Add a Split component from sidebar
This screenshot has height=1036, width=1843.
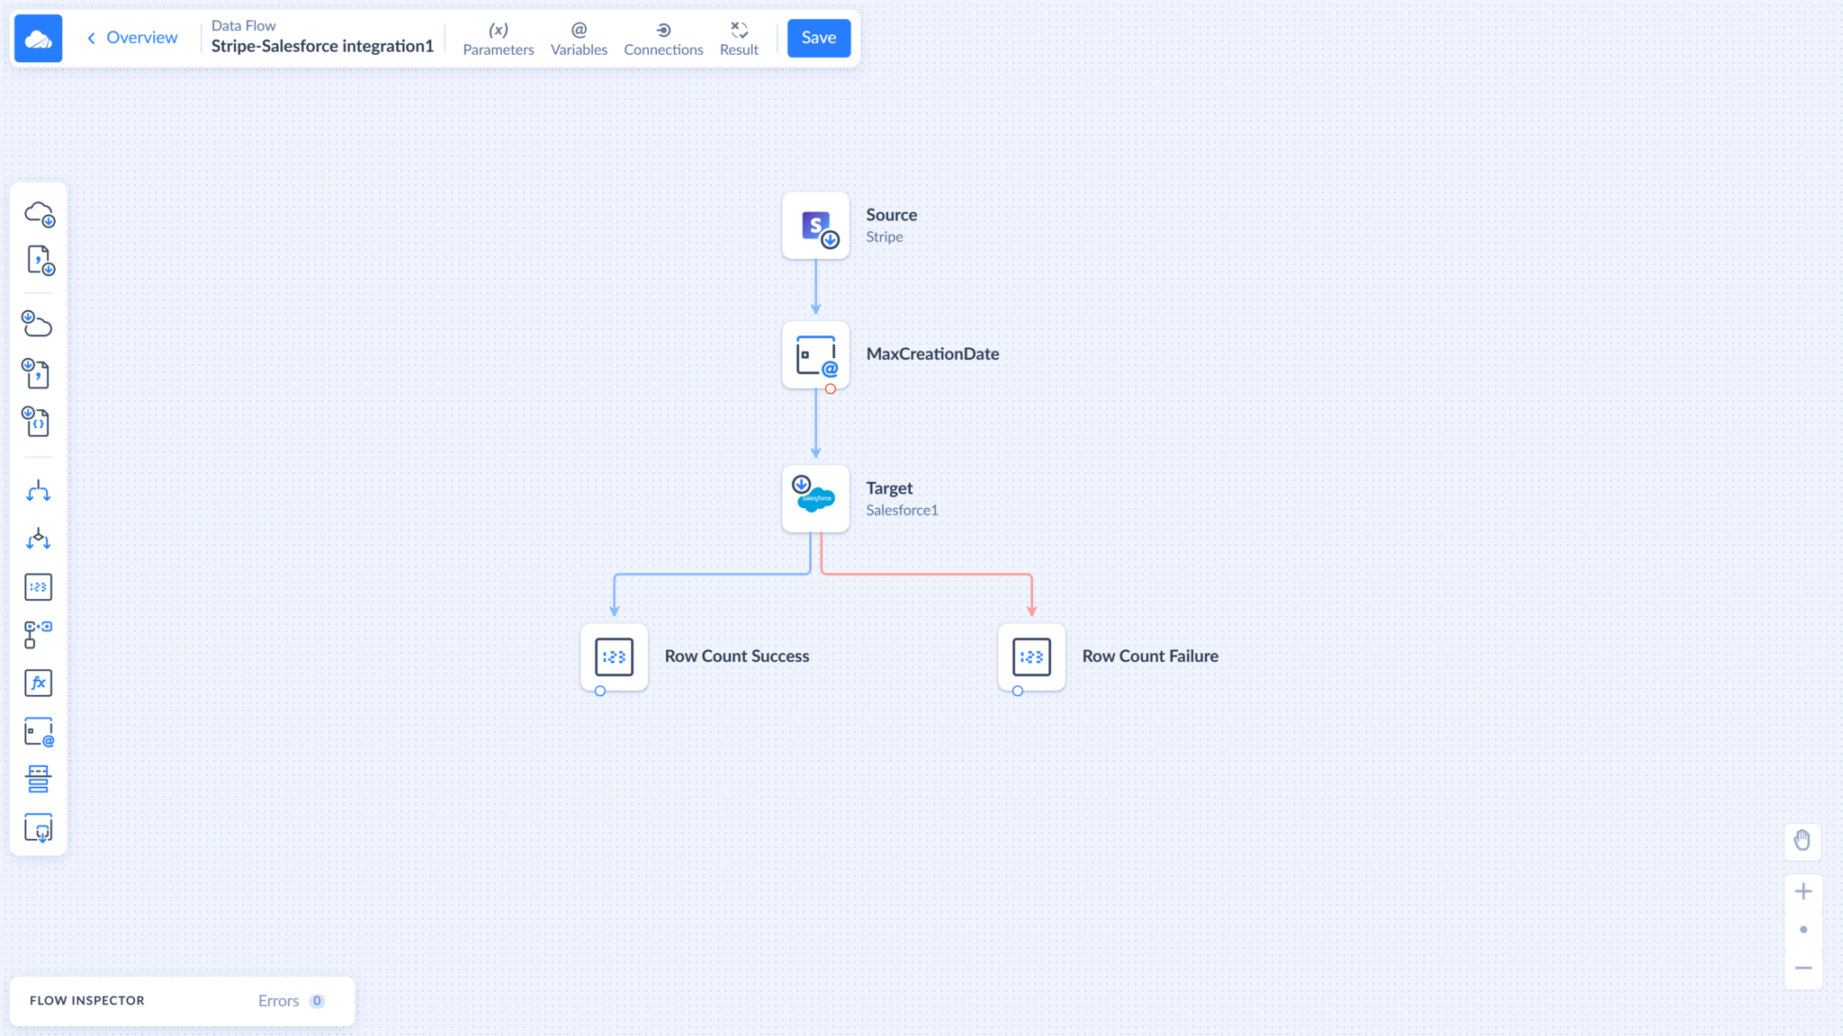click(38, 491)
